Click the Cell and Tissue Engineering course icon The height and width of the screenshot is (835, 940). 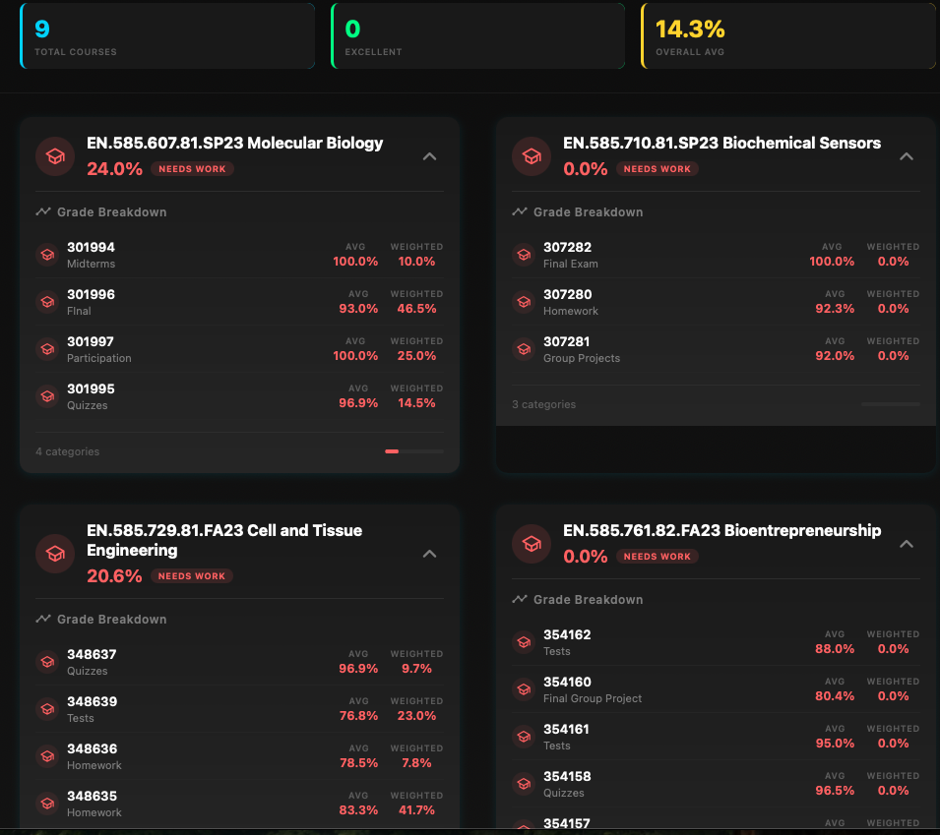tap(55, 553)
